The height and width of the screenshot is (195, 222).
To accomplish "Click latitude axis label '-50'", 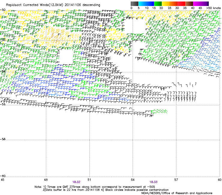I will point(3,10).
